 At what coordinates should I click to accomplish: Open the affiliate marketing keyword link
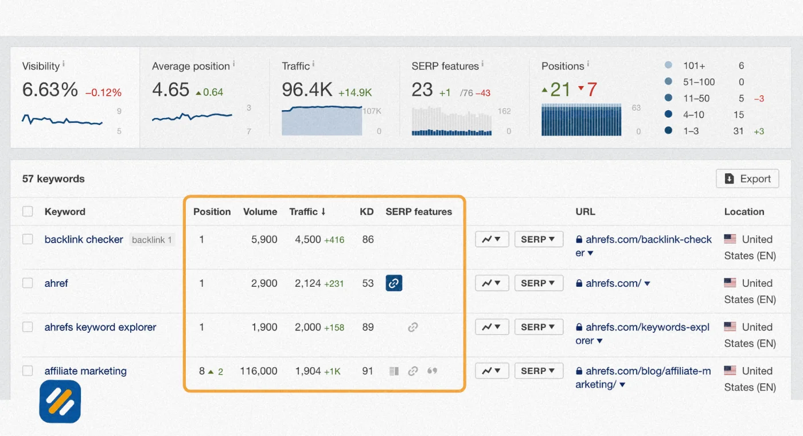[85, 371]
